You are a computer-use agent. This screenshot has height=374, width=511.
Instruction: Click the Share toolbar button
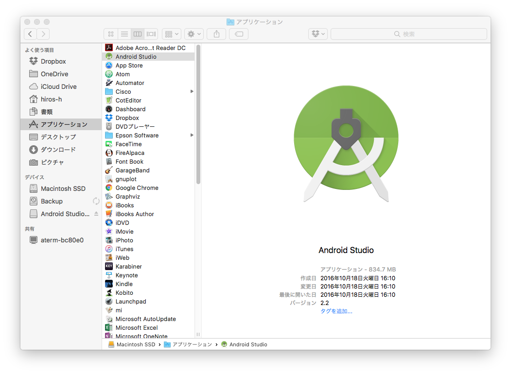[216, 34]
